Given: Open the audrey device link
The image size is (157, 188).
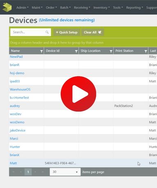Looking at the screenshot, I should 15,106.
